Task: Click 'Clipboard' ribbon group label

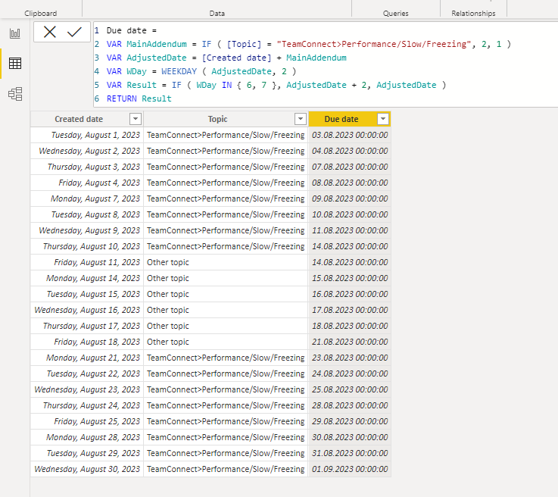Action: coord(41,13)
